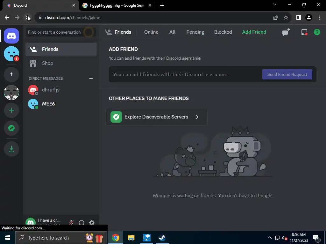The height and width of the screenshot is (244, 326).
Task: Show hidden system tray icons
Action: pos(269,238)
